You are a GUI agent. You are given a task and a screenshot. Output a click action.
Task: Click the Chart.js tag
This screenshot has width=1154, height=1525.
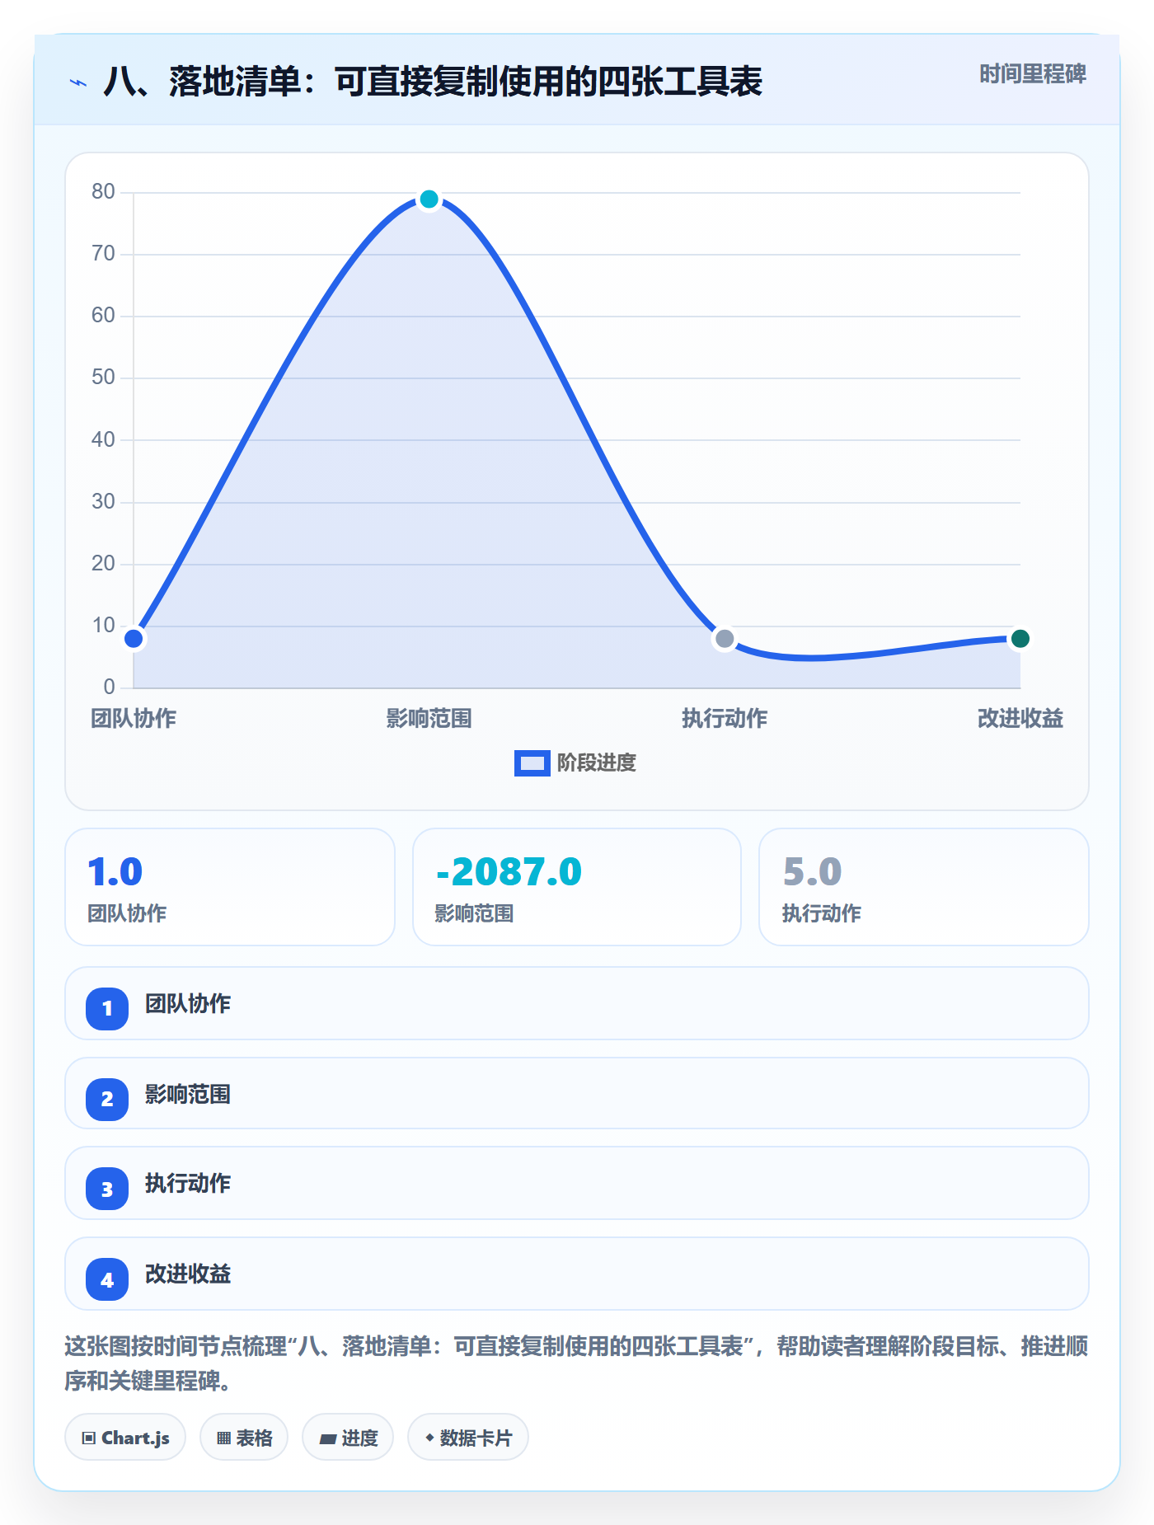(125, 1438)
